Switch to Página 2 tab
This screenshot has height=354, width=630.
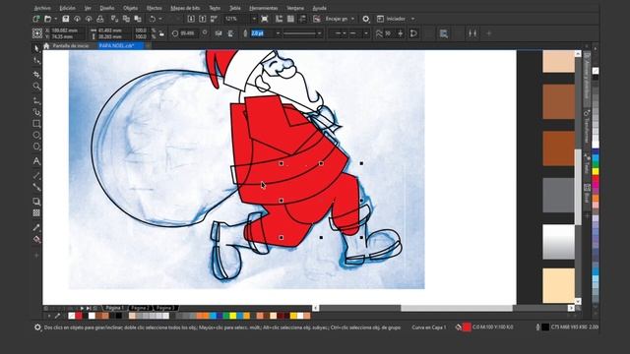(140, 308)
